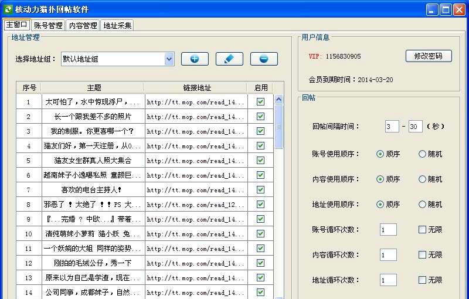Click the blue plus add address group button
469x299 pixels.
click(195, 59)
